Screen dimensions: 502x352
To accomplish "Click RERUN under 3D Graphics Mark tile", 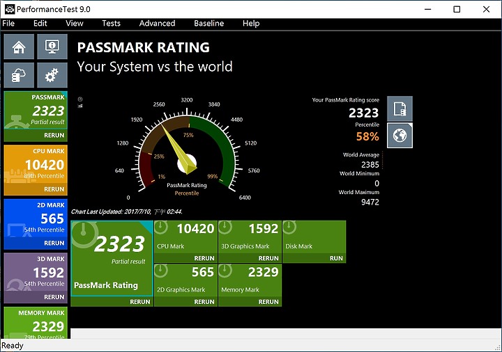I will click(268, 258).
